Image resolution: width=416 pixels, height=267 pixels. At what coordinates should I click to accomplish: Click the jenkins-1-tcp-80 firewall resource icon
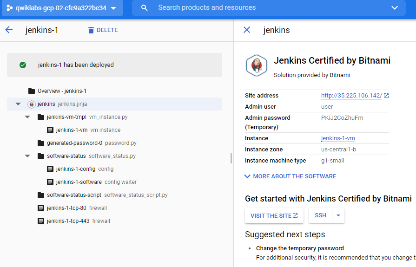[x=41, y=208]
